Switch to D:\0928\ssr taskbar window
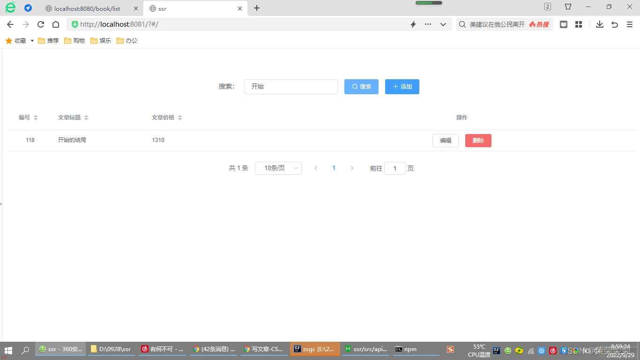640x360 pixels. click(111, 349)
